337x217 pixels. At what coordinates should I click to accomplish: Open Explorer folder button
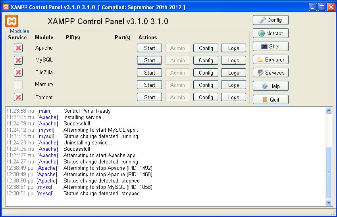[x=271, y=60]
